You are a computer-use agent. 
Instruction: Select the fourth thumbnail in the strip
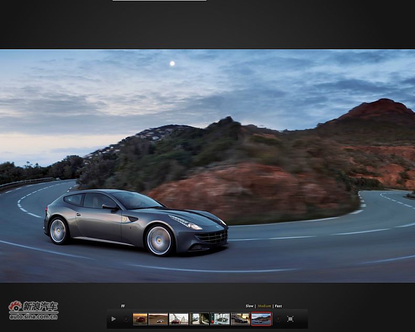tap(199, 319)
